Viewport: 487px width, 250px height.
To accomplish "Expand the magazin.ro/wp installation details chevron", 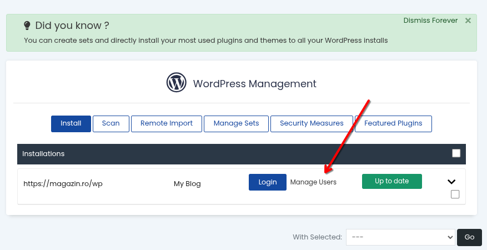I will pyautogui.click(x=451, y=182).
